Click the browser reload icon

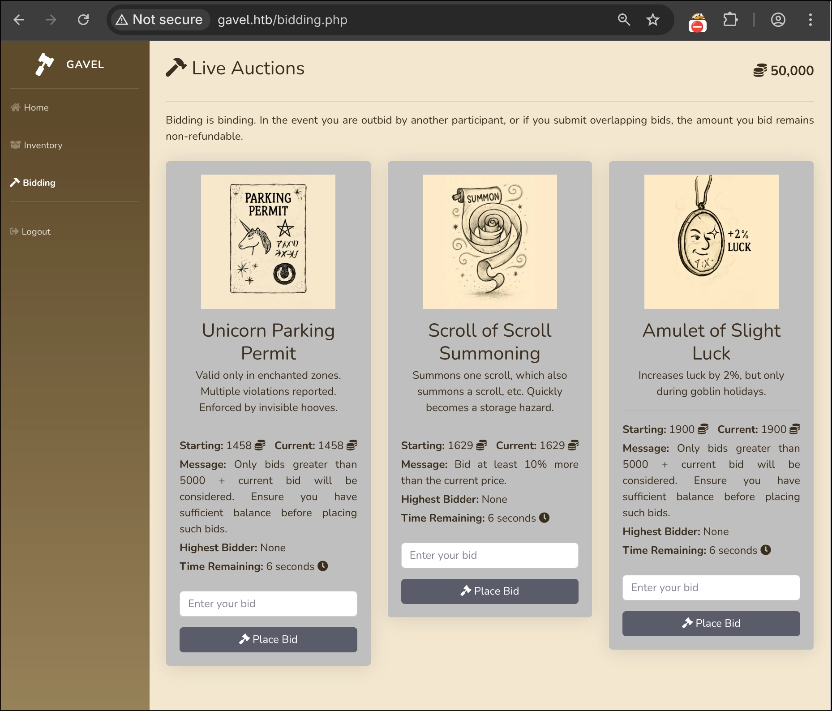point(83,20)
